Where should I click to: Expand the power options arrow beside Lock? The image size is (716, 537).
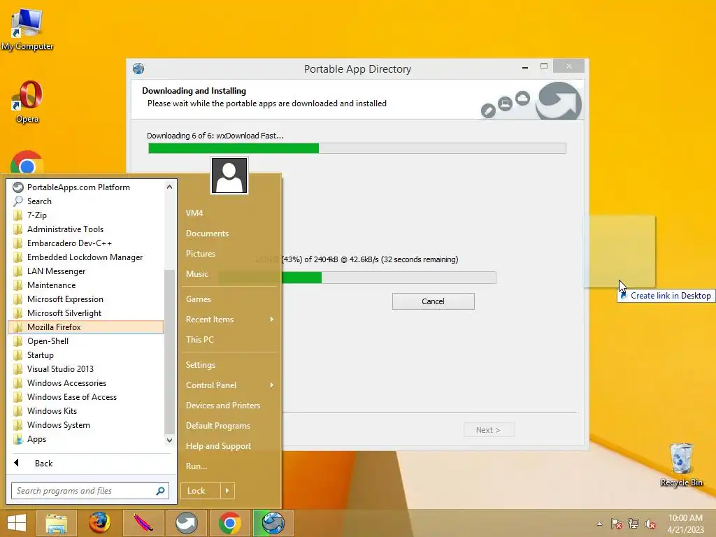pos(227,491)
